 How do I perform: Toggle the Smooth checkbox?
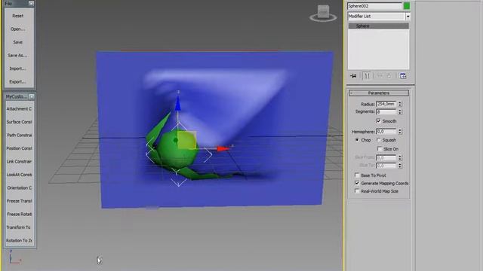pos(378,120)
